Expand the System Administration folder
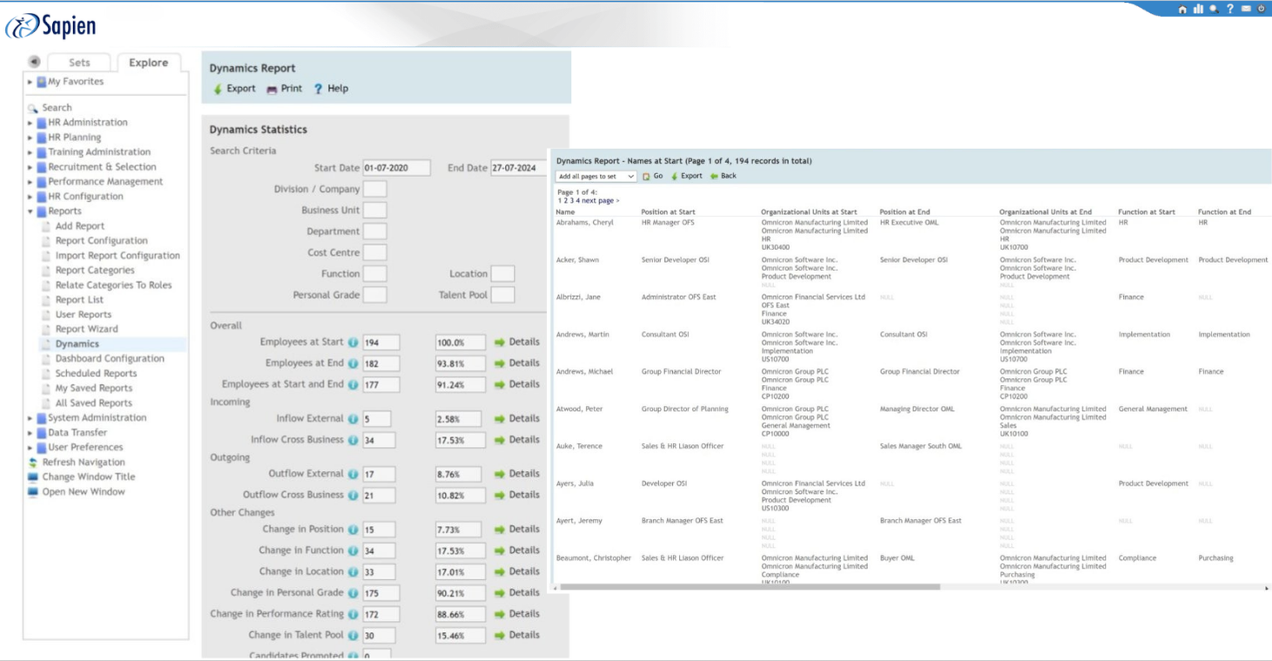This screenshot has height=661, width=1272. pyautogui.click(x=30, y=418)
